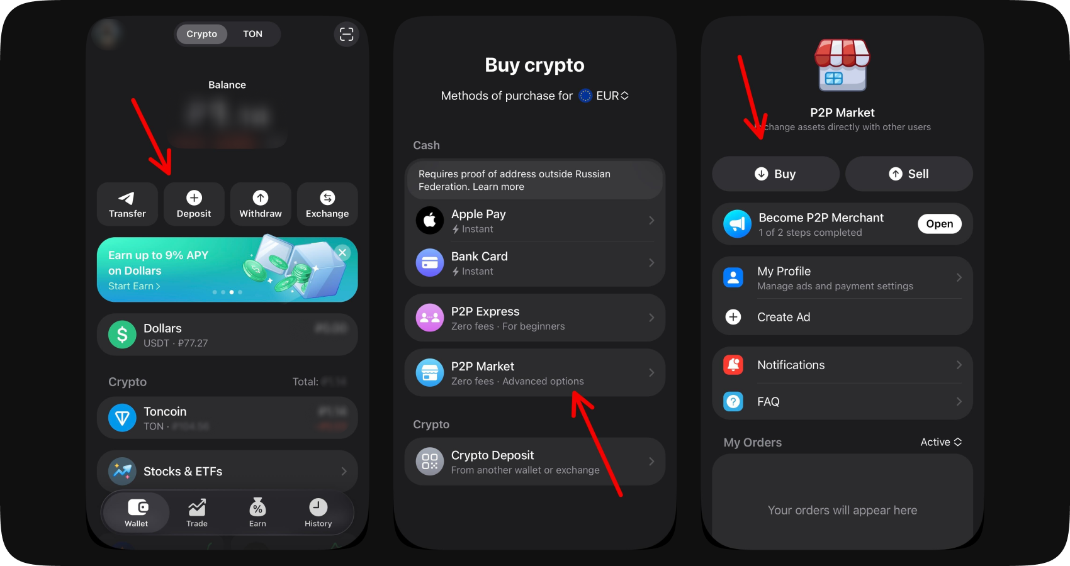Screen dimensions: 1070x566
Task: Click Open on Become P2P Merchant
Action: [x=939, y=224]
